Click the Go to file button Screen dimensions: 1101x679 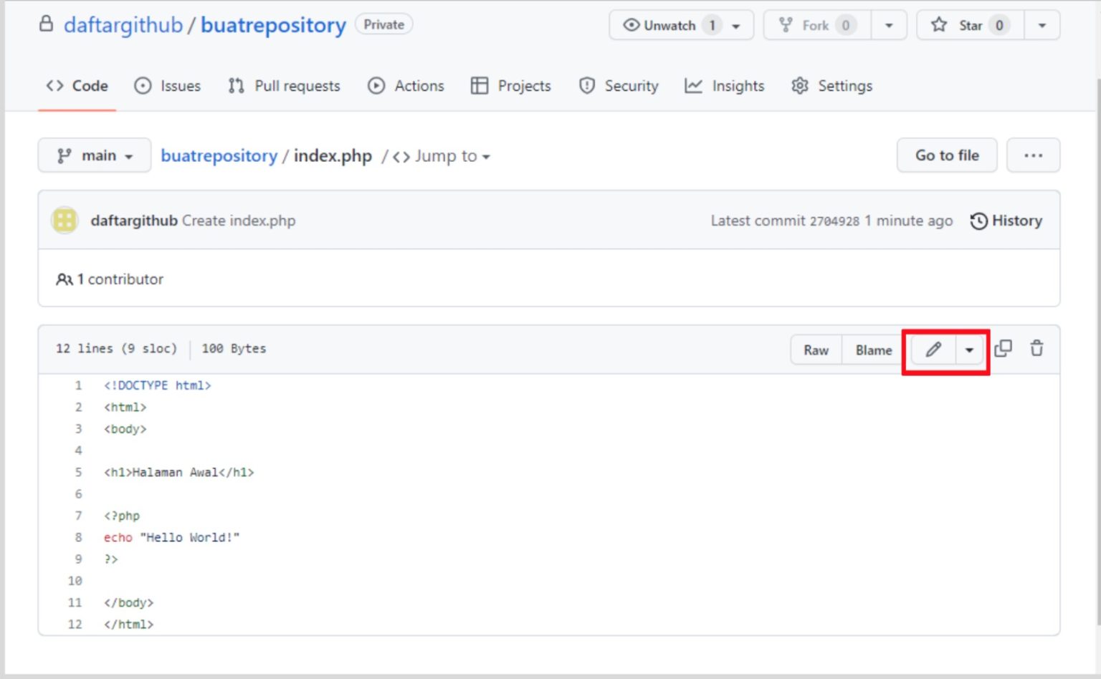[946, 155]
